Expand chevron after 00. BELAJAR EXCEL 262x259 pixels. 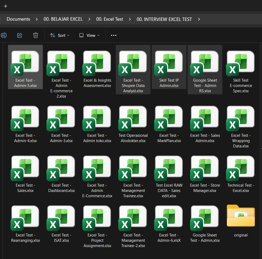click(89, 19)
